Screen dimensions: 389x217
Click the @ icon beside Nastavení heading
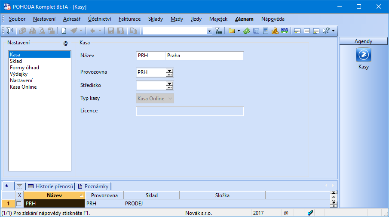click(65, 43)
